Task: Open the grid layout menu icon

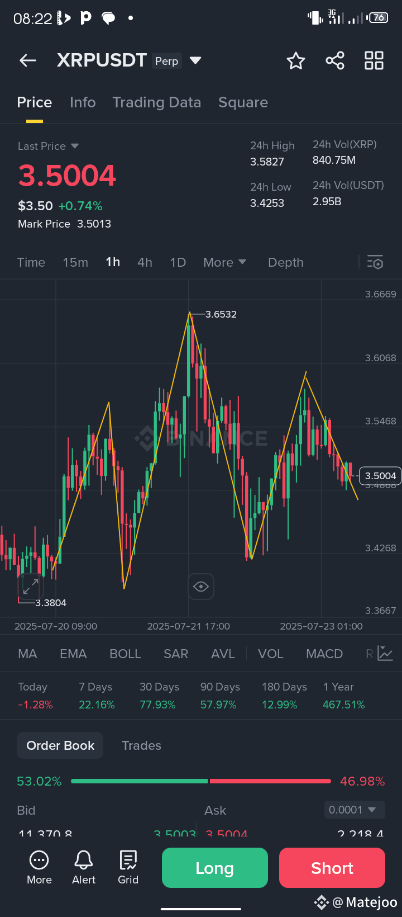Action: (x=374, y=60)
